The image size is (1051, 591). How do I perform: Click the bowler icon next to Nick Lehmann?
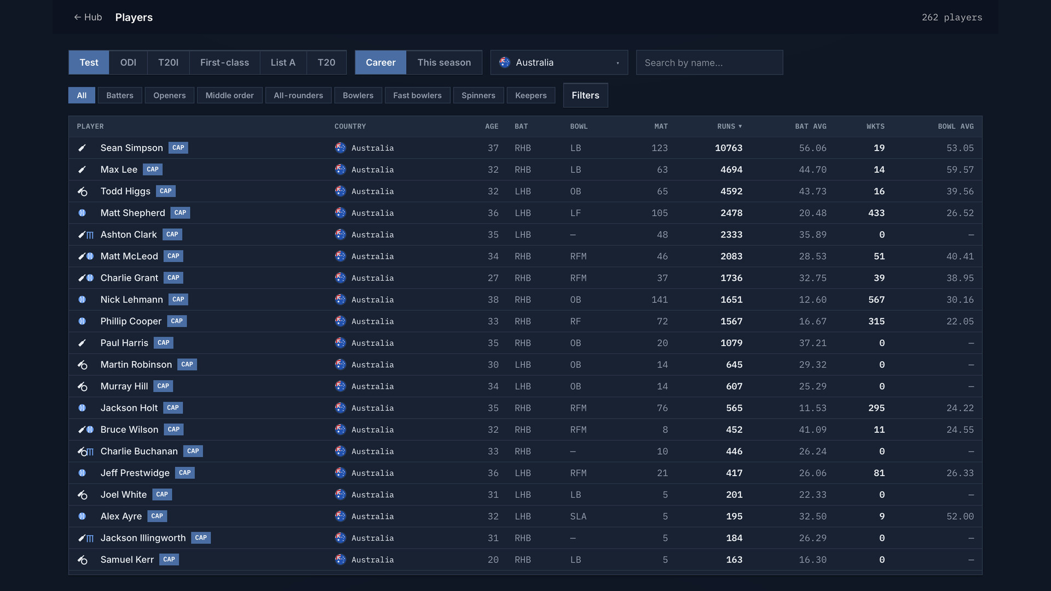pos(82,300)
